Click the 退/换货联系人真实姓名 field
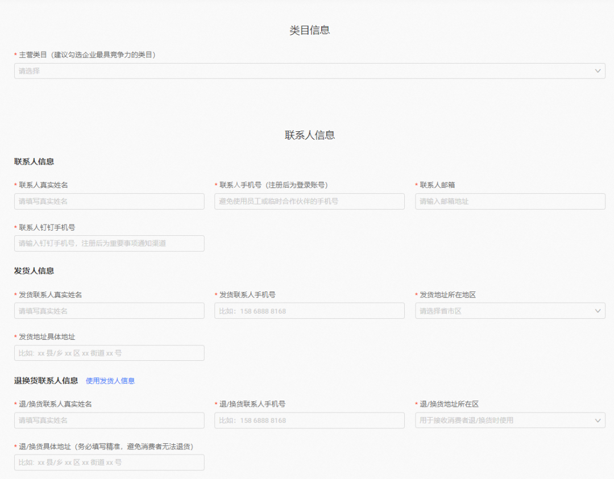This screenshot has width=614, height=479. pyautogui.click(x=109, y=420)
